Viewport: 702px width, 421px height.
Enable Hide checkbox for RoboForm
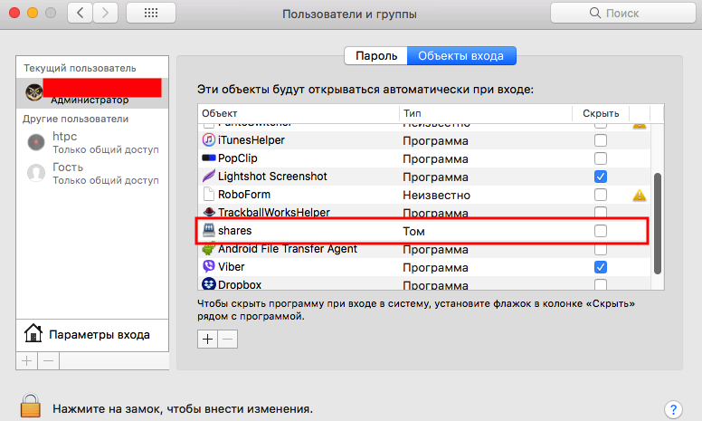pos(601,195)
